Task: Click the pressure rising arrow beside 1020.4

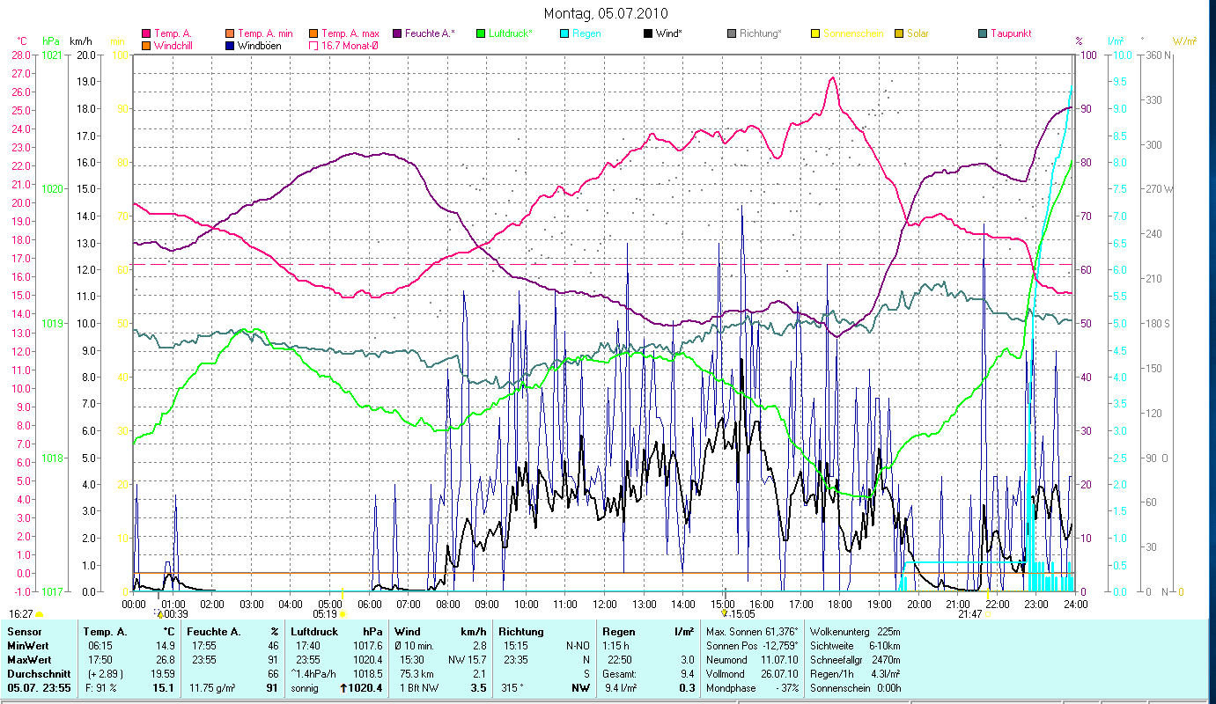Action: point(345,688)
